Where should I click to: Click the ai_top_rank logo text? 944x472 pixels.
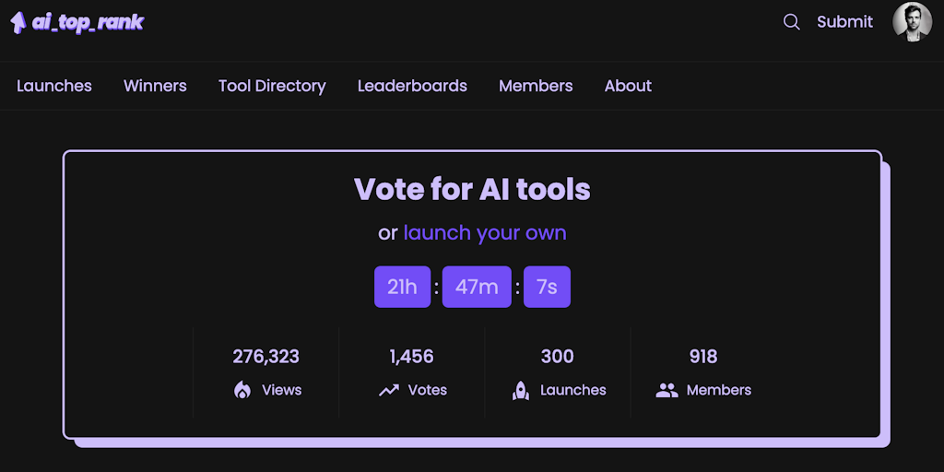[88, 23]
